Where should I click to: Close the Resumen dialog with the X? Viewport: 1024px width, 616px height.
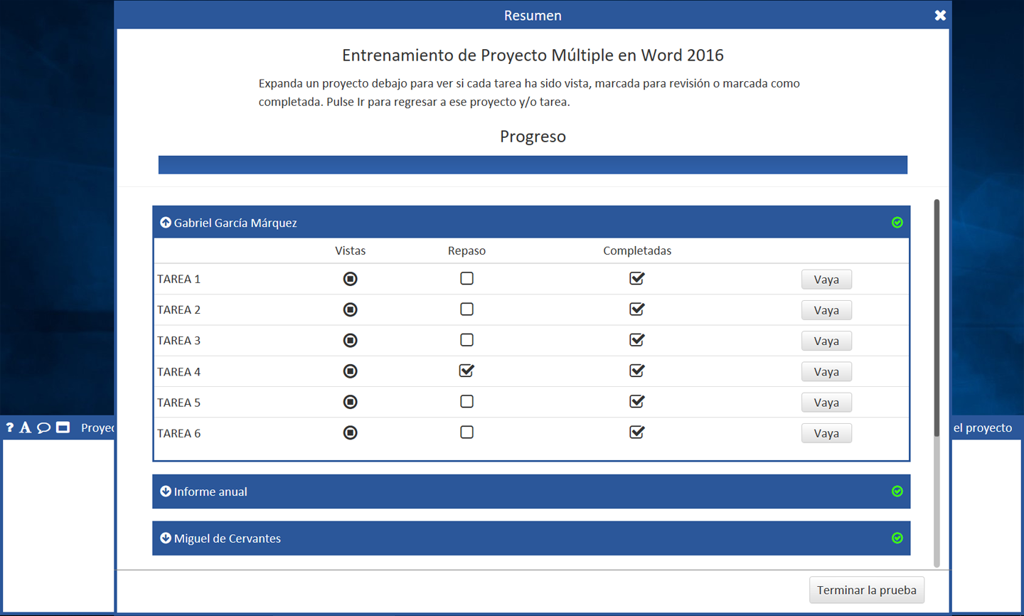click(940, 15)
